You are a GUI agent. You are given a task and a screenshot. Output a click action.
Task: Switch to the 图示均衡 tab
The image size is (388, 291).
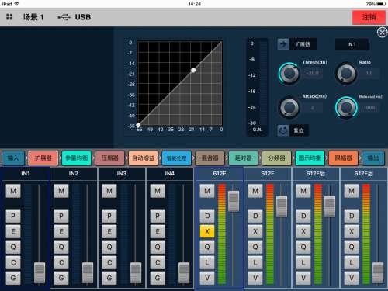(310, 158)
